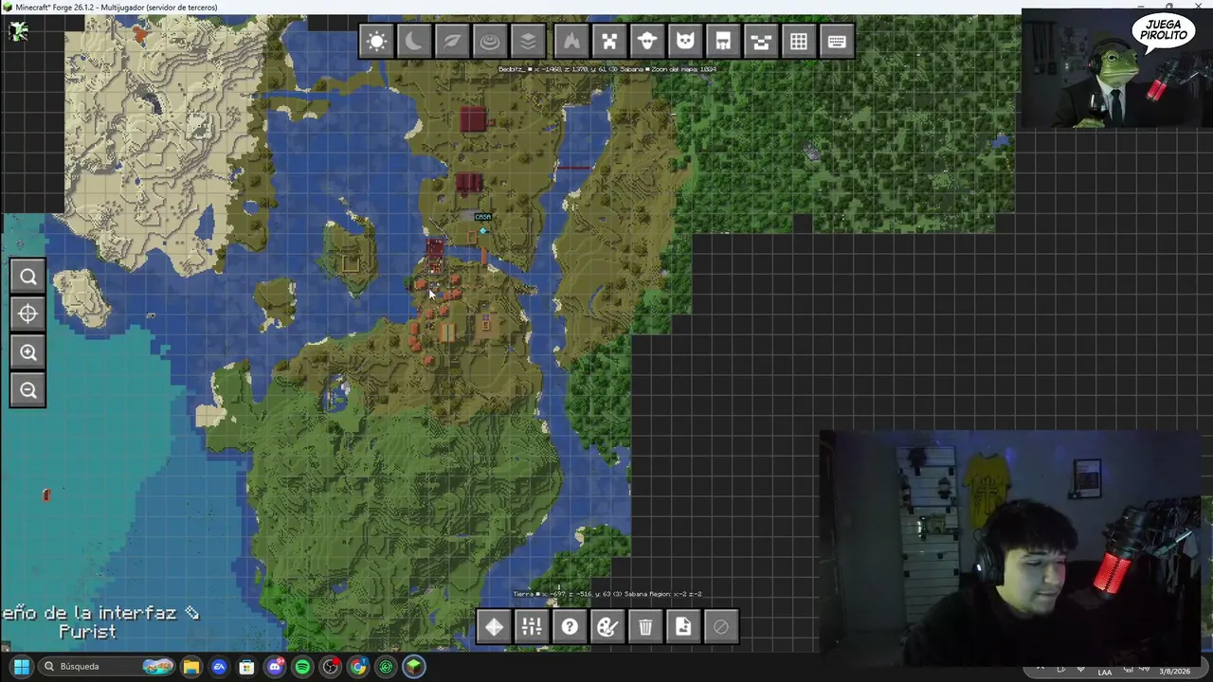Toggle animals display (sheep icon)
The width and height of the screenshot is (1213, 682).
coord(647,42)
